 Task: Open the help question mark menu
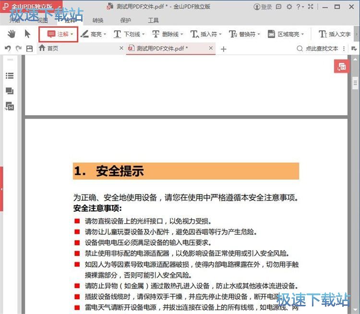point(300,7)
